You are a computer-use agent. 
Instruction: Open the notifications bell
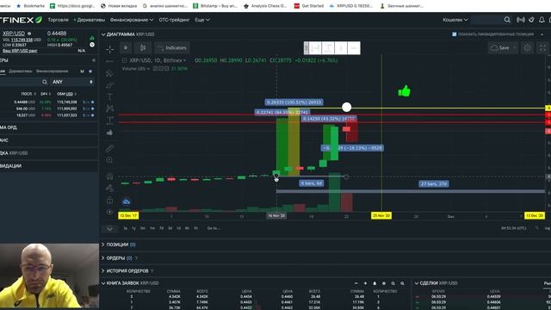542,20
